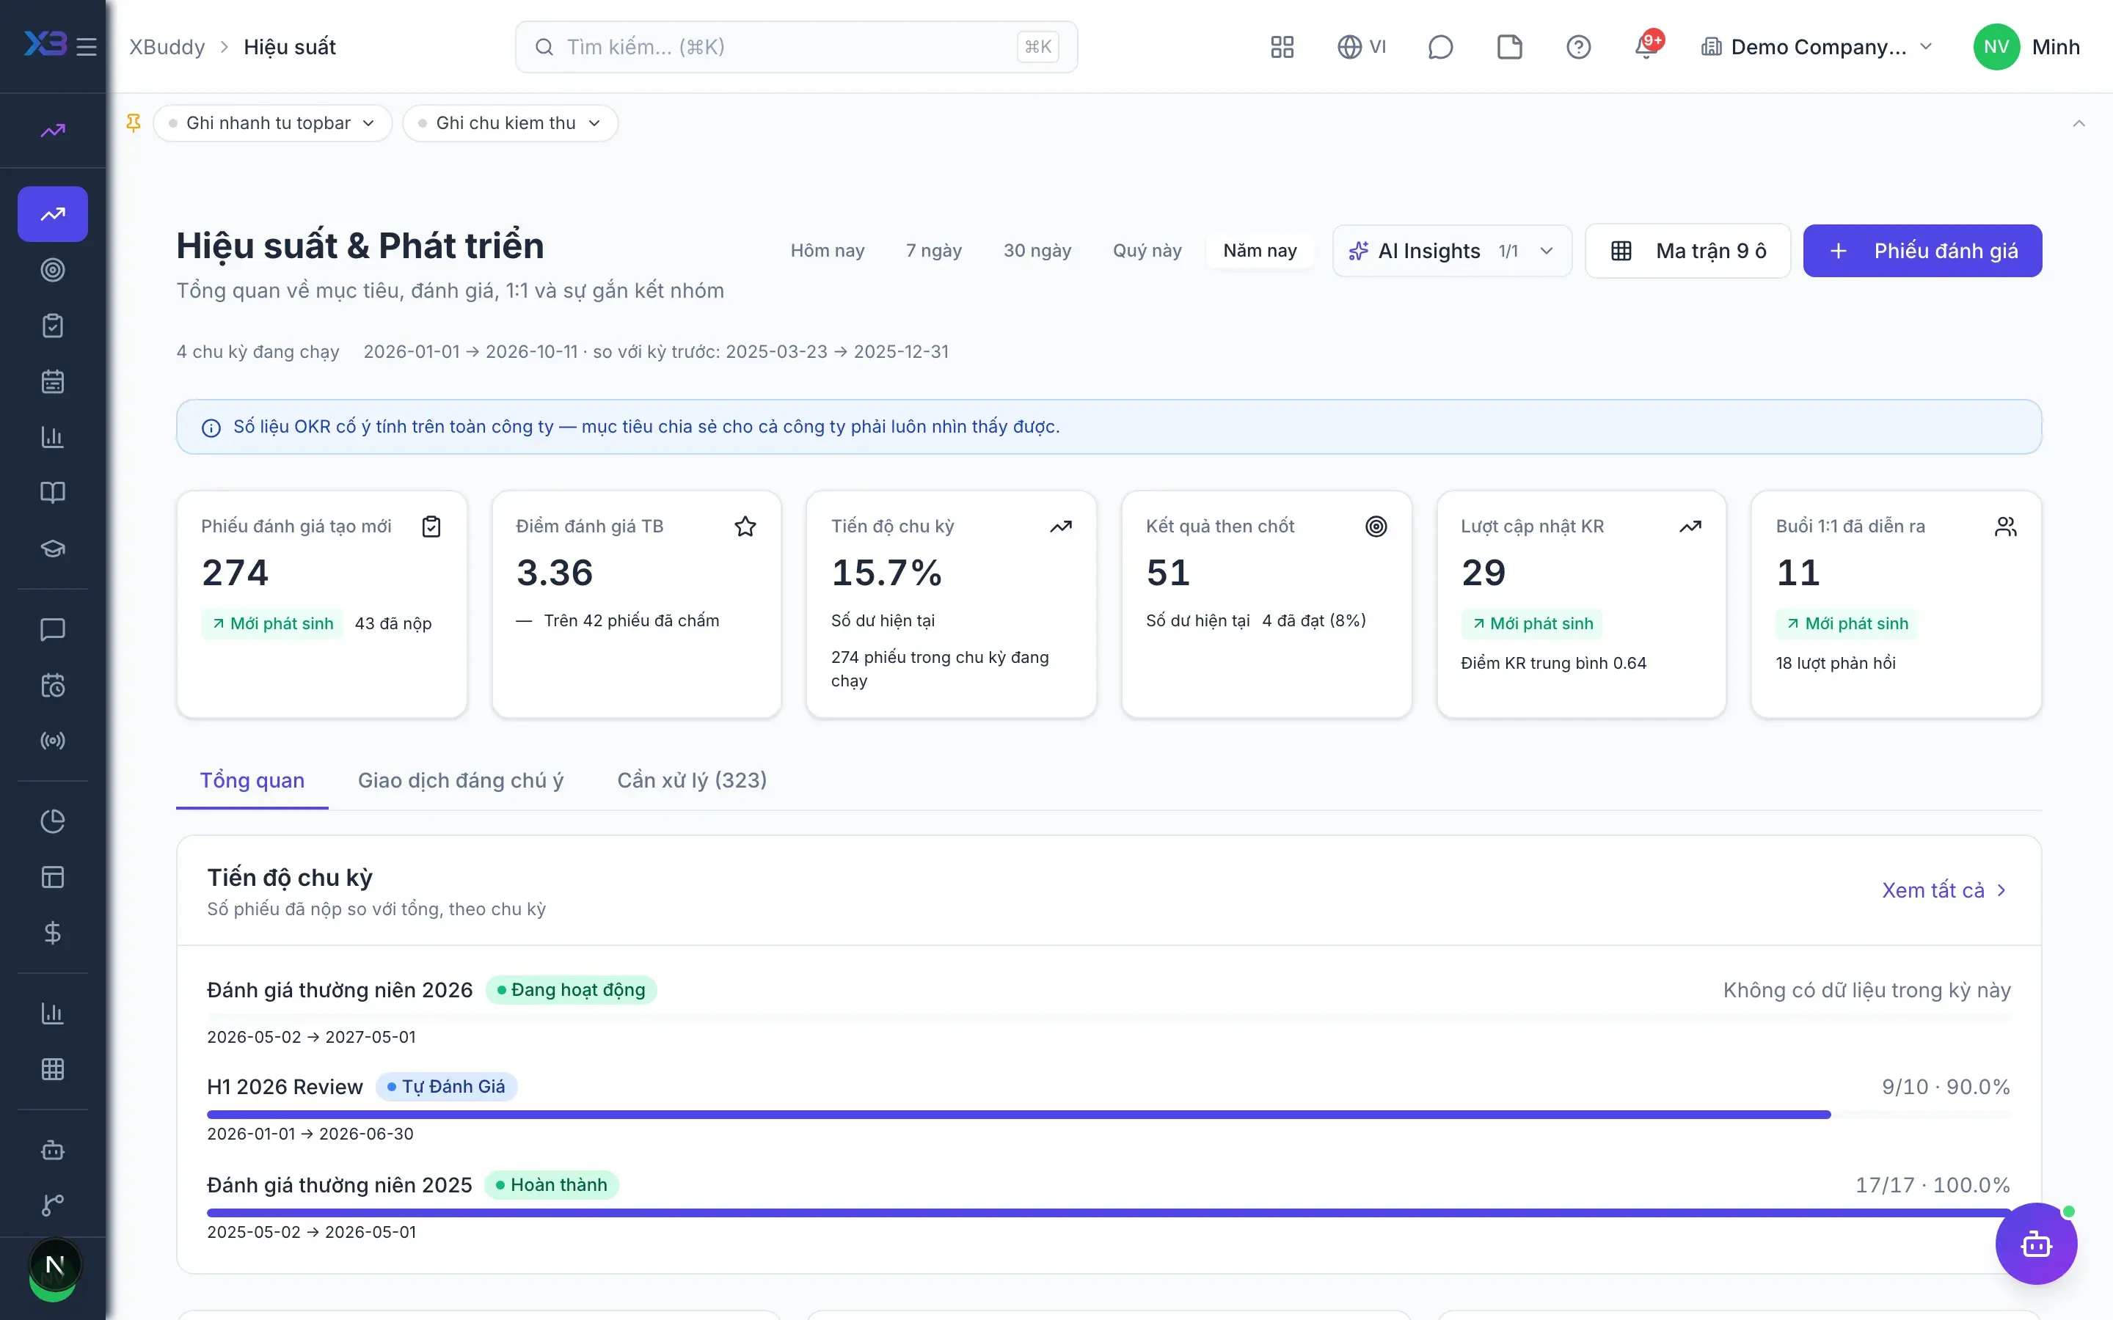Open the target goals icon in sidebar
This screenshot has width=2113, height=1320.
[x=52, y=270]
